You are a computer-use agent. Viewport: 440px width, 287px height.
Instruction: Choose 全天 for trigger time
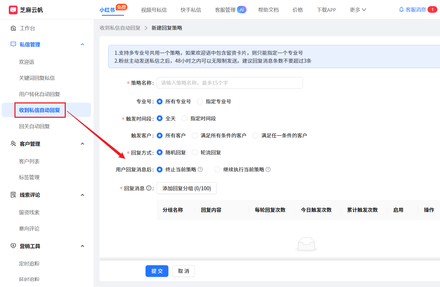tap(160, 119)
